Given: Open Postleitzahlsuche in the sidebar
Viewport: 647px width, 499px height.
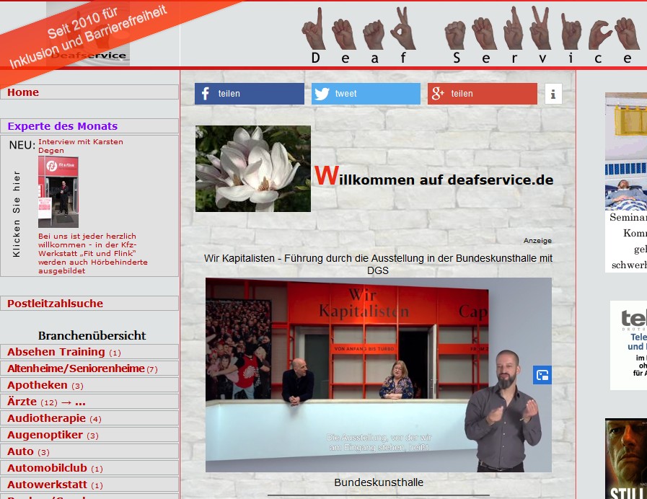Looking at the screenshot, I should coord(55,304).
